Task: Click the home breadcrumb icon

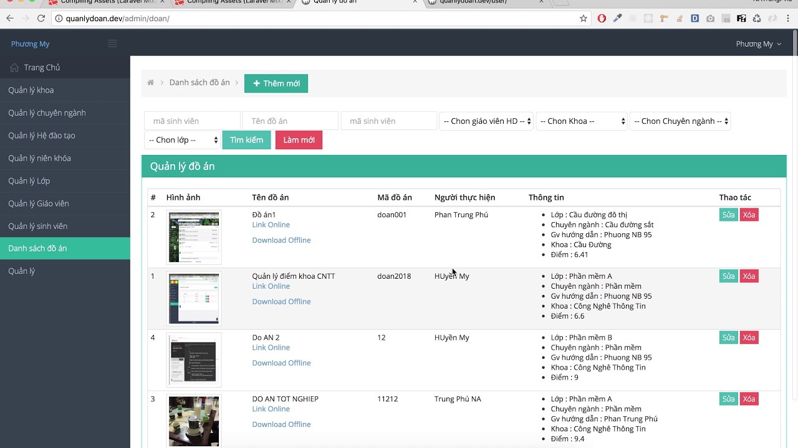Action: 150,83
